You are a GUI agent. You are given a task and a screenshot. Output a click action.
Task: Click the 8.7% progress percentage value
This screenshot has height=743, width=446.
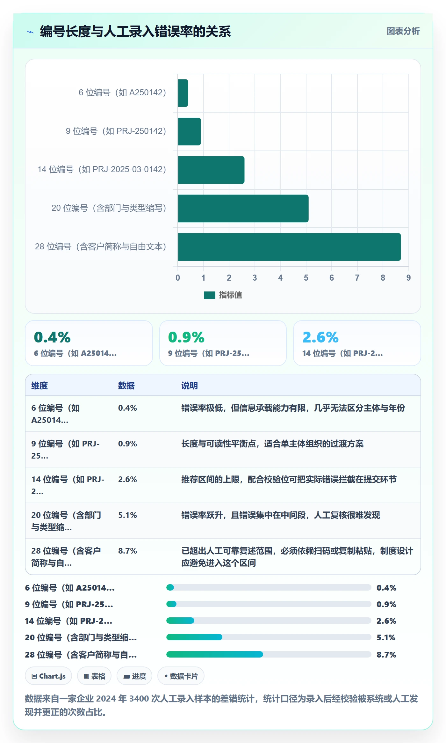tap(386, 655)
